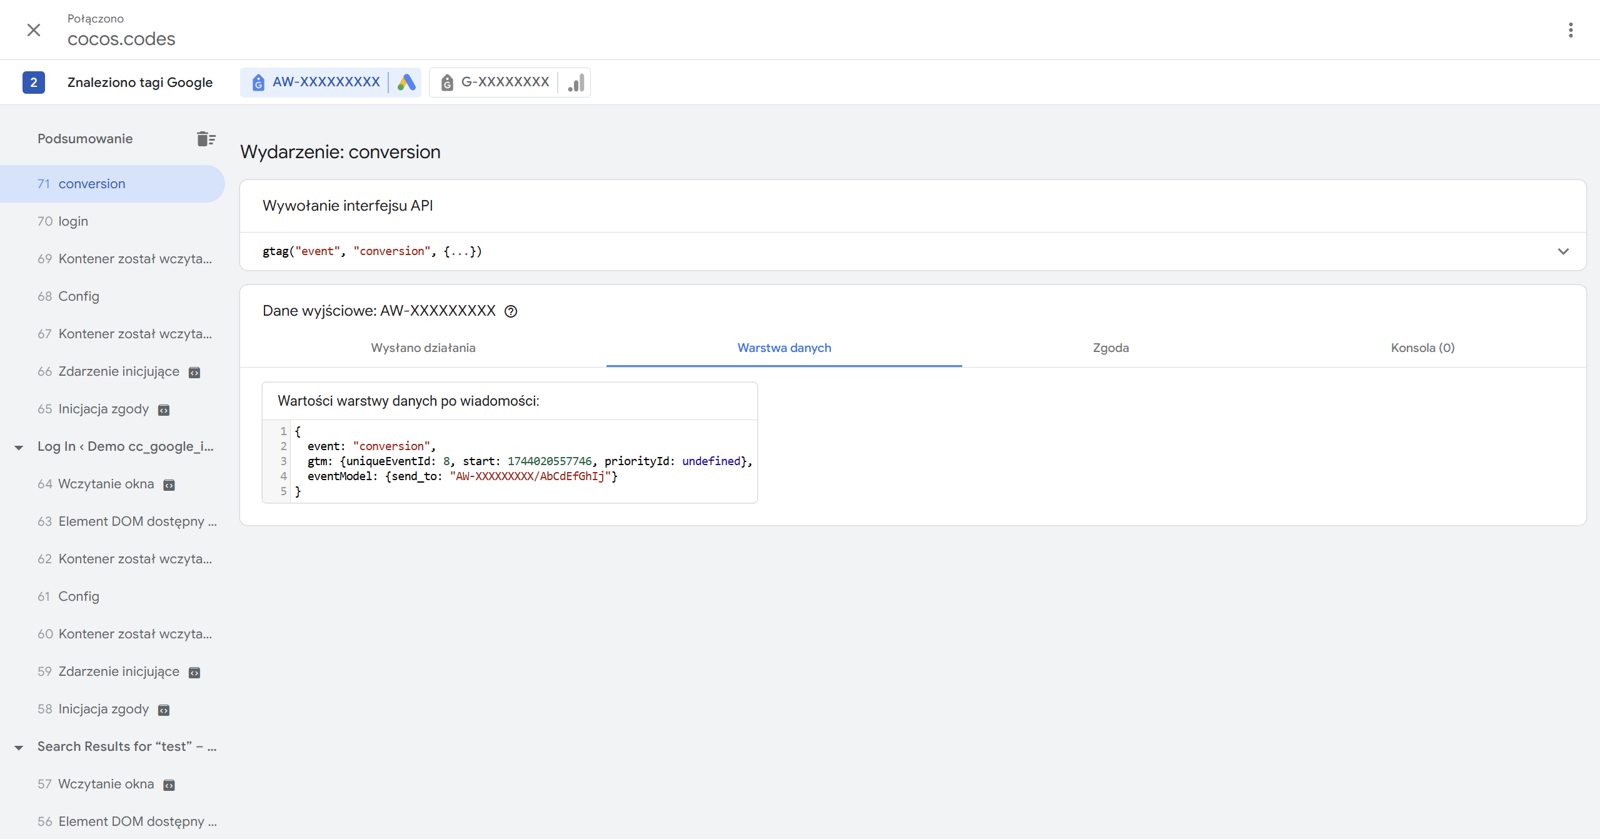Collapse the Log In page group
The image size is (1600, 839).
point(19,448)
